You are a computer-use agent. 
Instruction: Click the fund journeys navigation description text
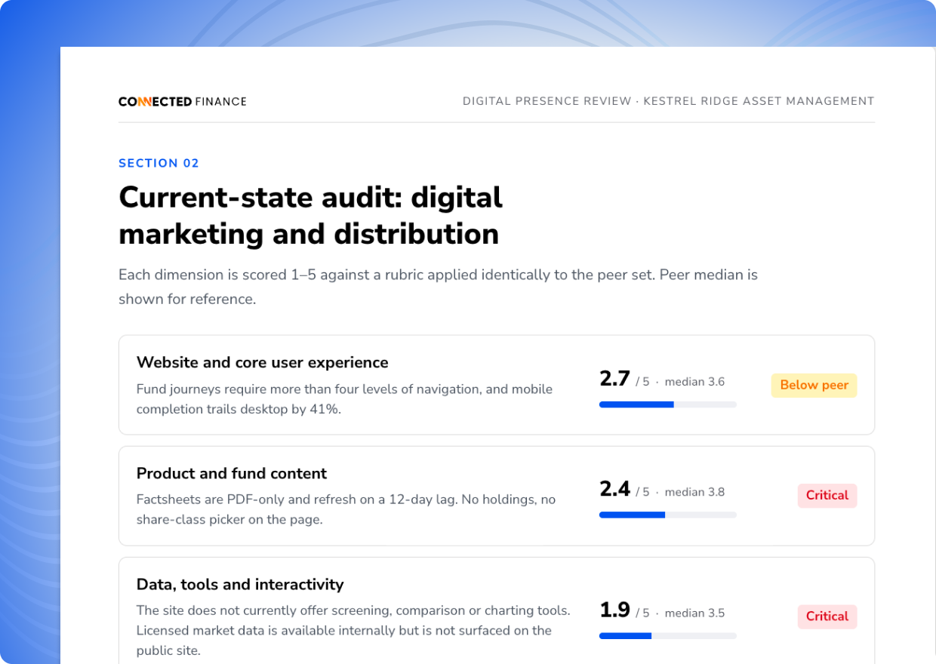[344, 399]
